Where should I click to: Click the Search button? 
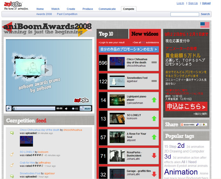point(205,14)
